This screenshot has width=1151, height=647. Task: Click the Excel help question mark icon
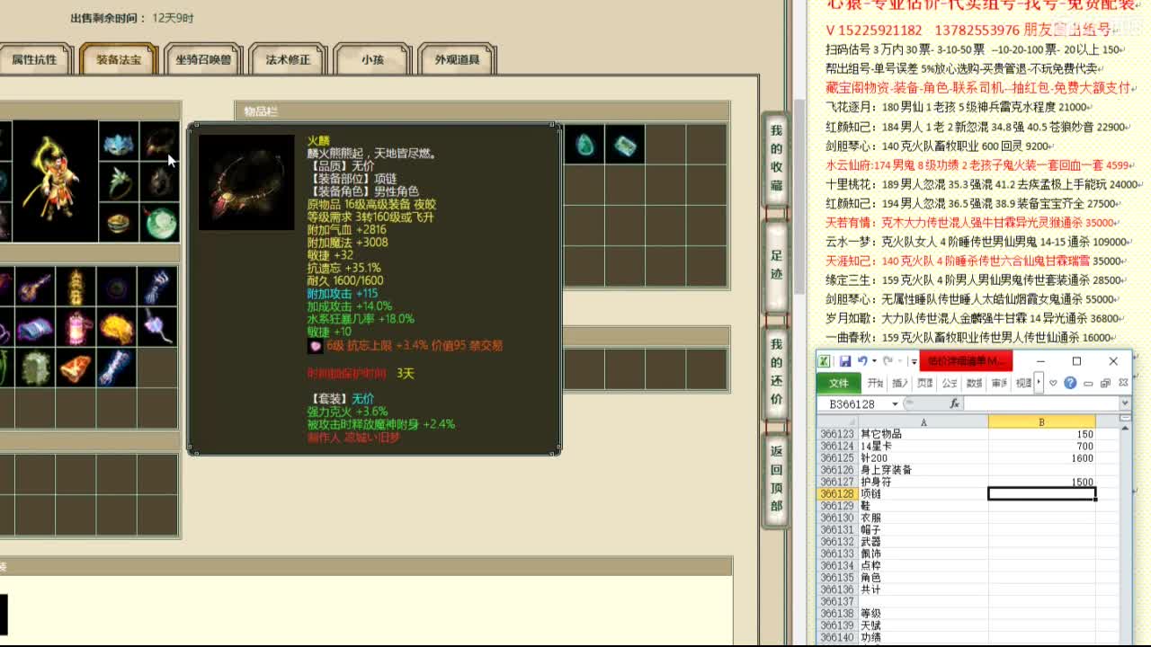[x=1070, y=383]
